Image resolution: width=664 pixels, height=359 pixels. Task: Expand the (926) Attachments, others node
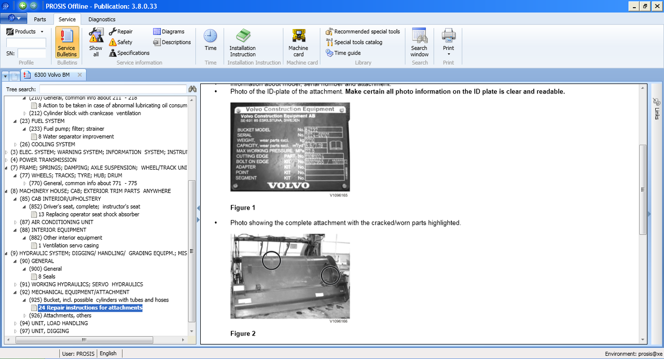(25, 315)
